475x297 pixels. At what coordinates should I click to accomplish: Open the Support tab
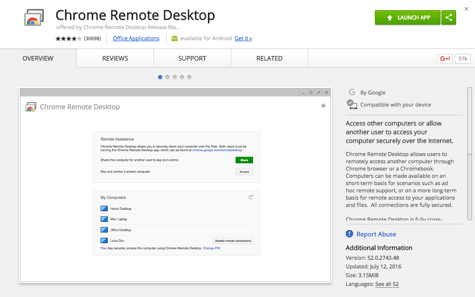(192, 58)
